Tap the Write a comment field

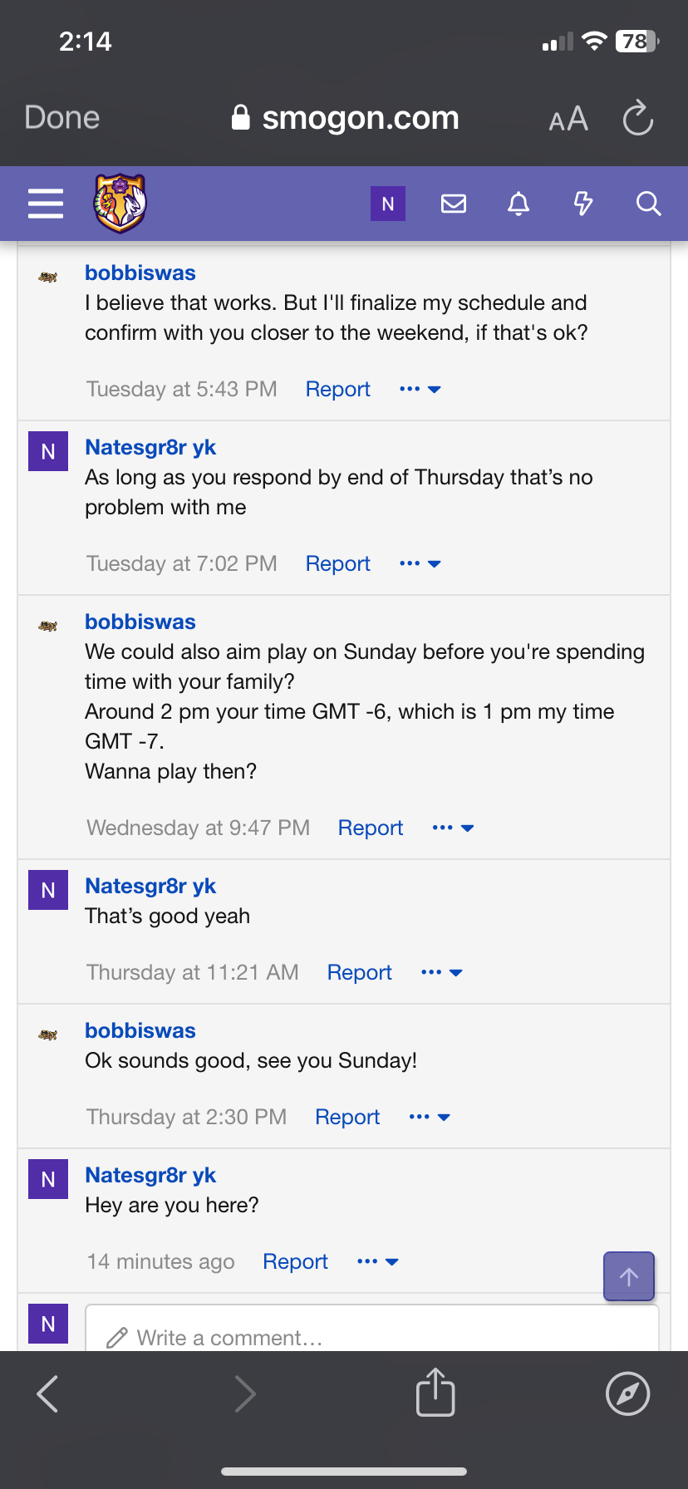click(372, 1329)
